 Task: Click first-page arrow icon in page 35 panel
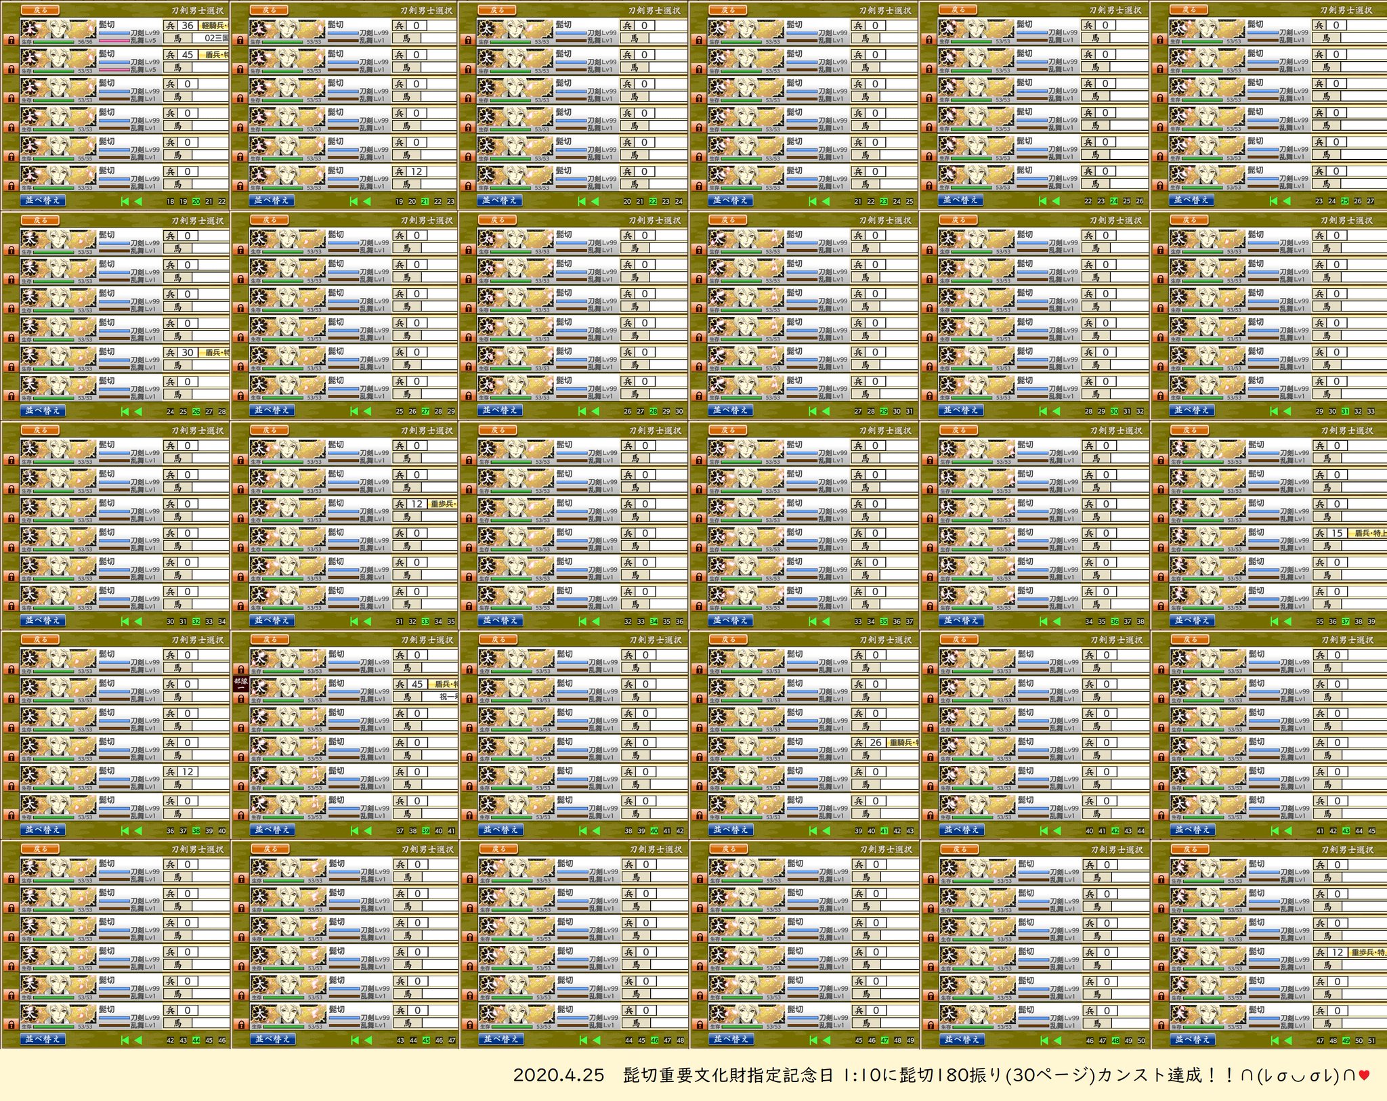coord(813,621)
